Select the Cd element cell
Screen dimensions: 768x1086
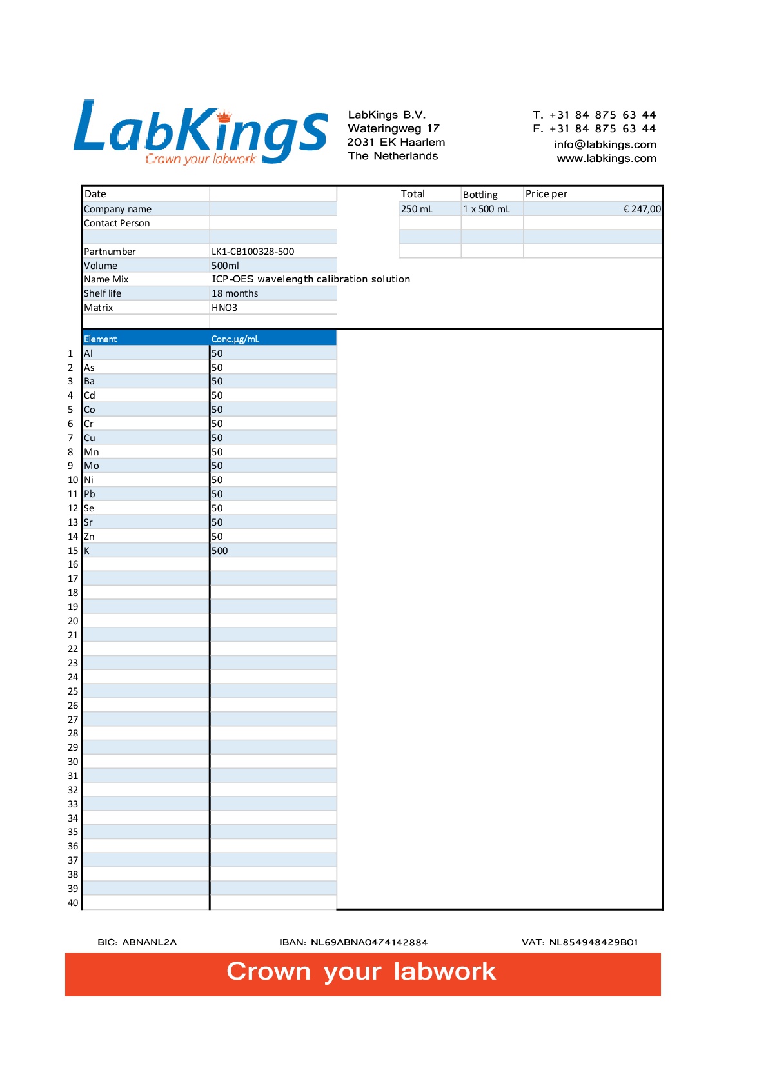[146, 395]
